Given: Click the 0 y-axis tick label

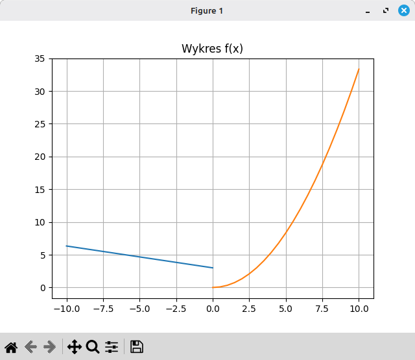Looking at the screenshot, I should coord(43,288).
